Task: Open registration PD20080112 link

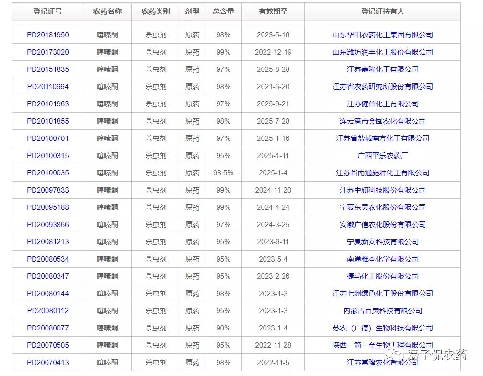Action: [48, 311]
